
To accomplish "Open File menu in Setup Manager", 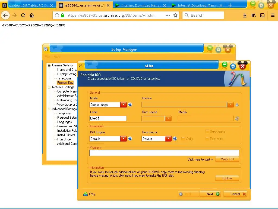I will click(47, 57).
